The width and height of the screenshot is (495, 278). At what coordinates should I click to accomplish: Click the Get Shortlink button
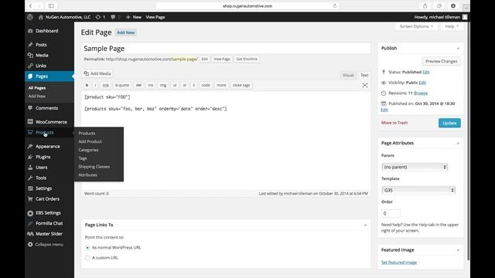tap(247, 59)
